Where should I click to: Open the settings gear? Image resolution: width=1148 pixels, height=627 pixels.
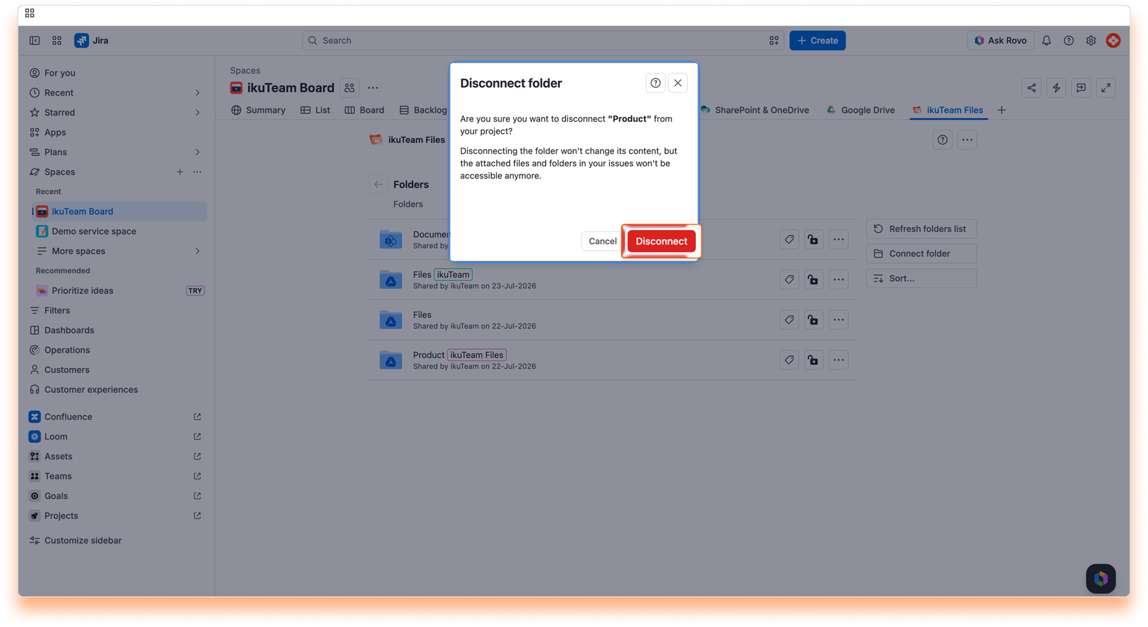click(x=1090, y=40)
